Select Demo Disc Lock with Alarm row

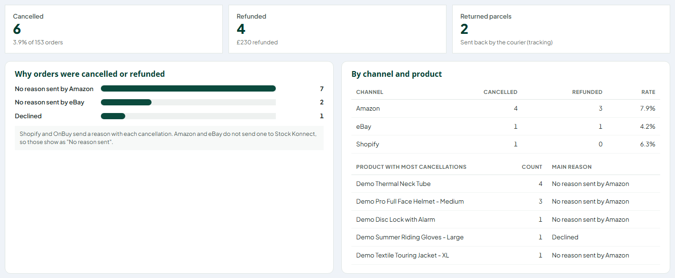(x=506, y=219)
